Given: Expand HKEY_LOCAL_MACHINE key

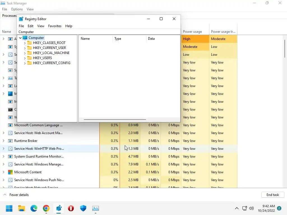Looking at the screenshot, I should (25, 53).
